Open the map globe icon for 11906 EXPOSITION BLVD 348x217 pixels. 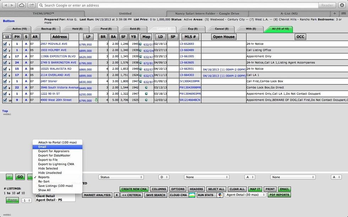coord(141,57)
